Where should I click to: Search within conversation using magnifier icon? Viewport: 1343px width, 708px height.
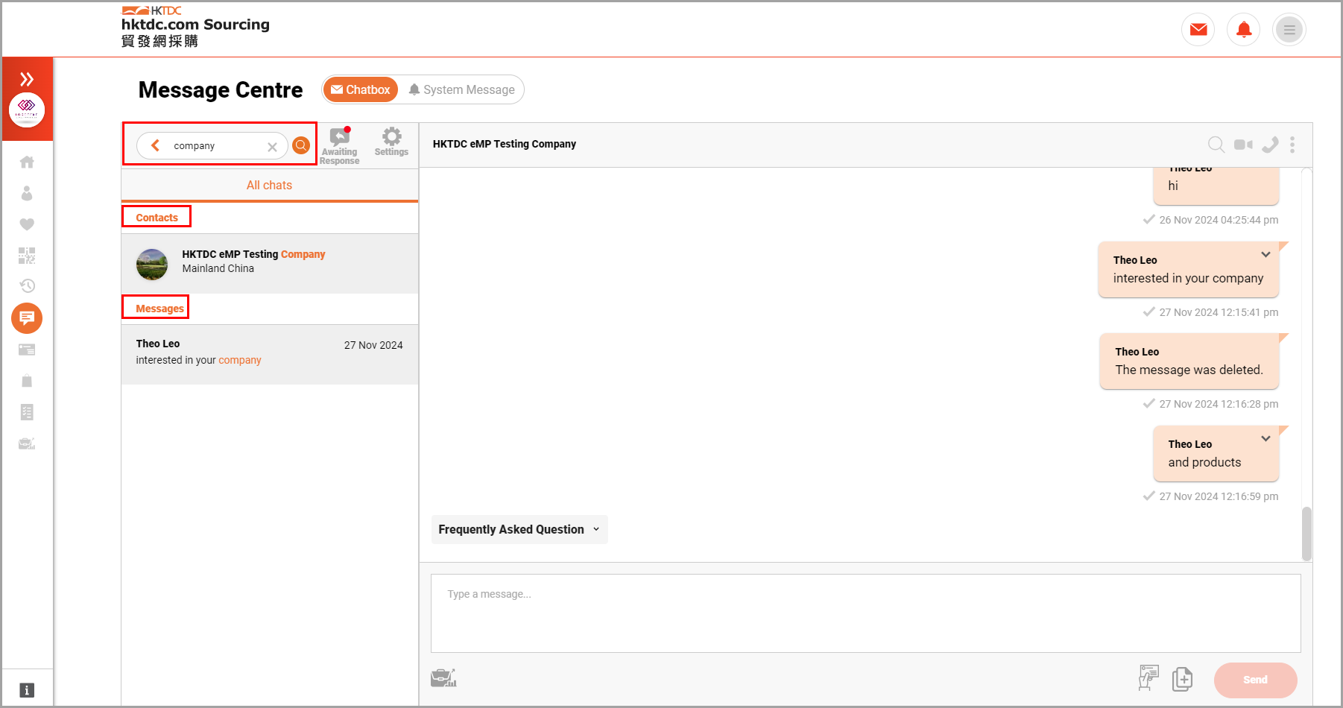coord(1216,145)
